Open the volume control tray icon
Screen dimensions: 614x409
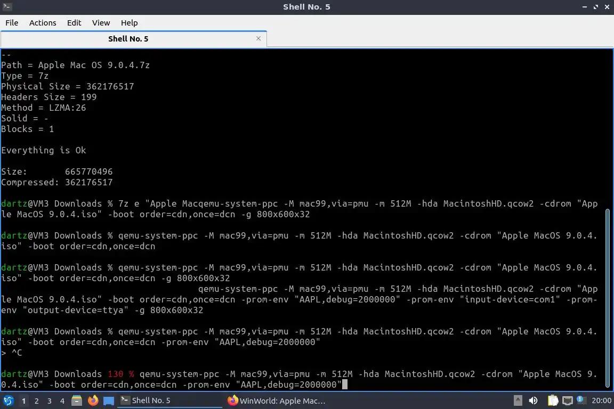point(533,400)
